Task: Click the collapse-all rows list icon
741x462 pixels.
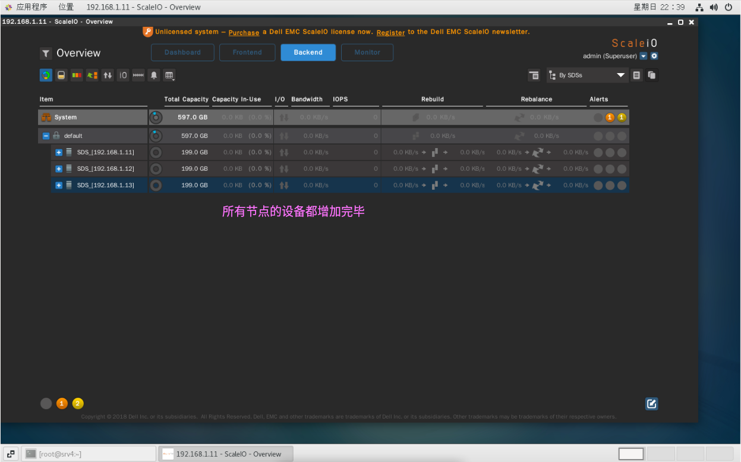Action: click(x=534, y=76)
